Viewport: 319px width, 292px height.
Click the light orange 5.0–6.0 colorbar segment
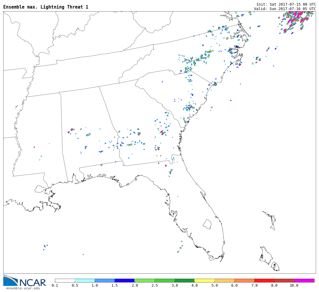(224, 280)
